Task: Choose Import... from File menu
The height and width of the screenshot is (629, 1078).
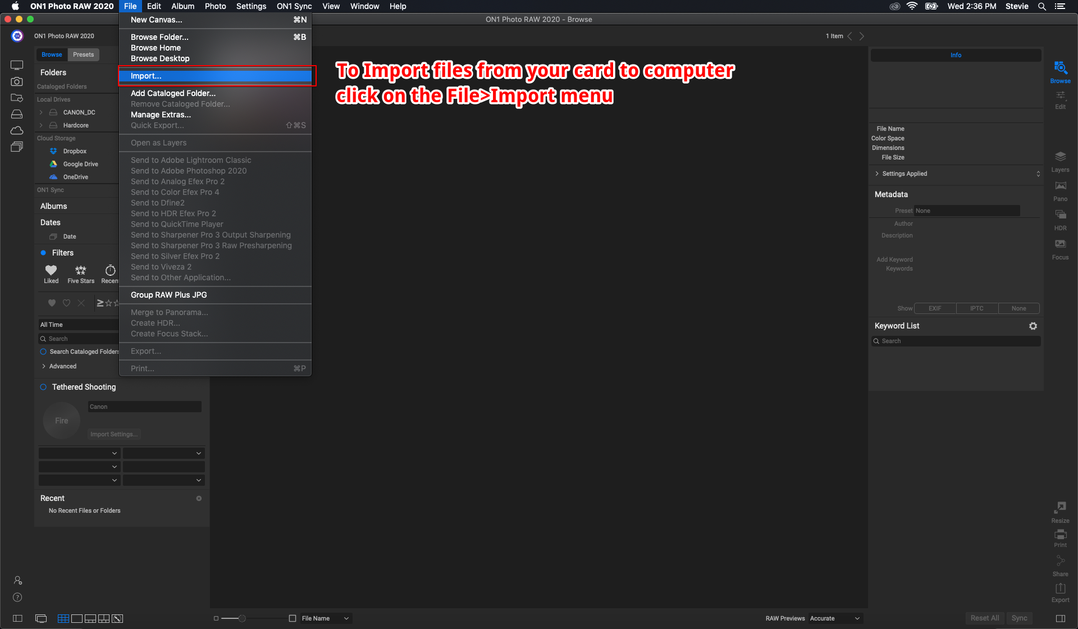Action: [x=146, y=76]
